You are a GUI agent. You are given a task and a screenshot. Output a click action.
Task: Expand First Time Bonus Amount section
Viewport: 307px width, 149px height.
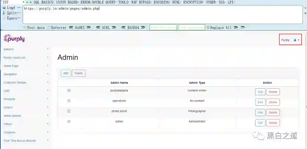pos(26,140)
